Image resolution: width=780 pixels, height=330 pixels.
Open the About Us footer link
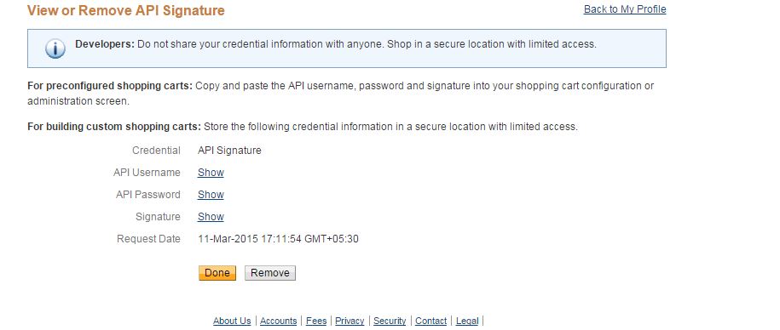point(232,321)
